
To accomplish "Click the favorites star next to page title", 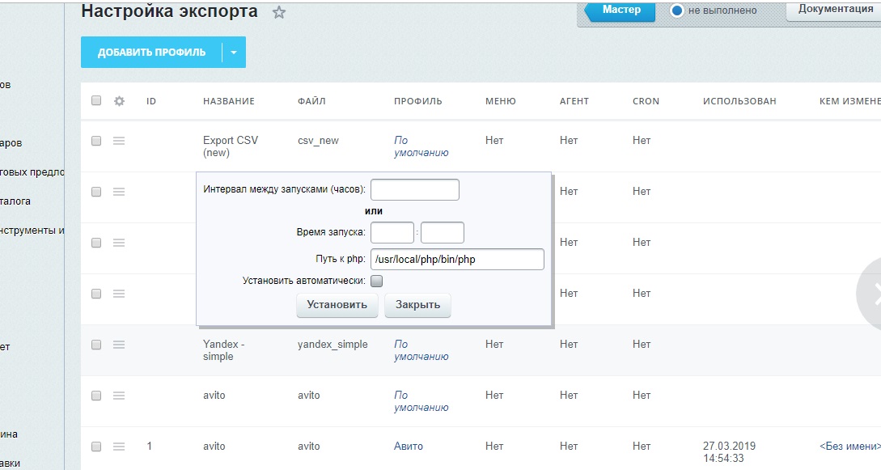I will tap(279, 13).
